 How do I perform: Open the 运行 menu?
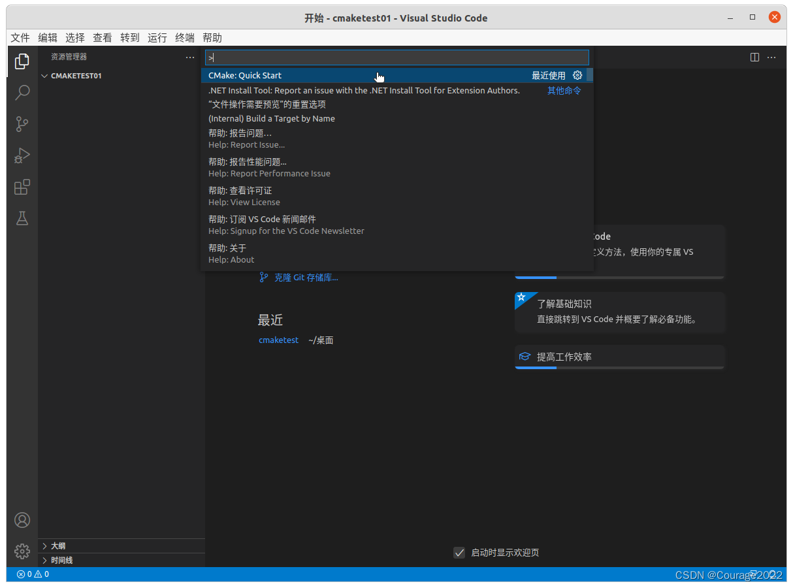pos(157,38)
